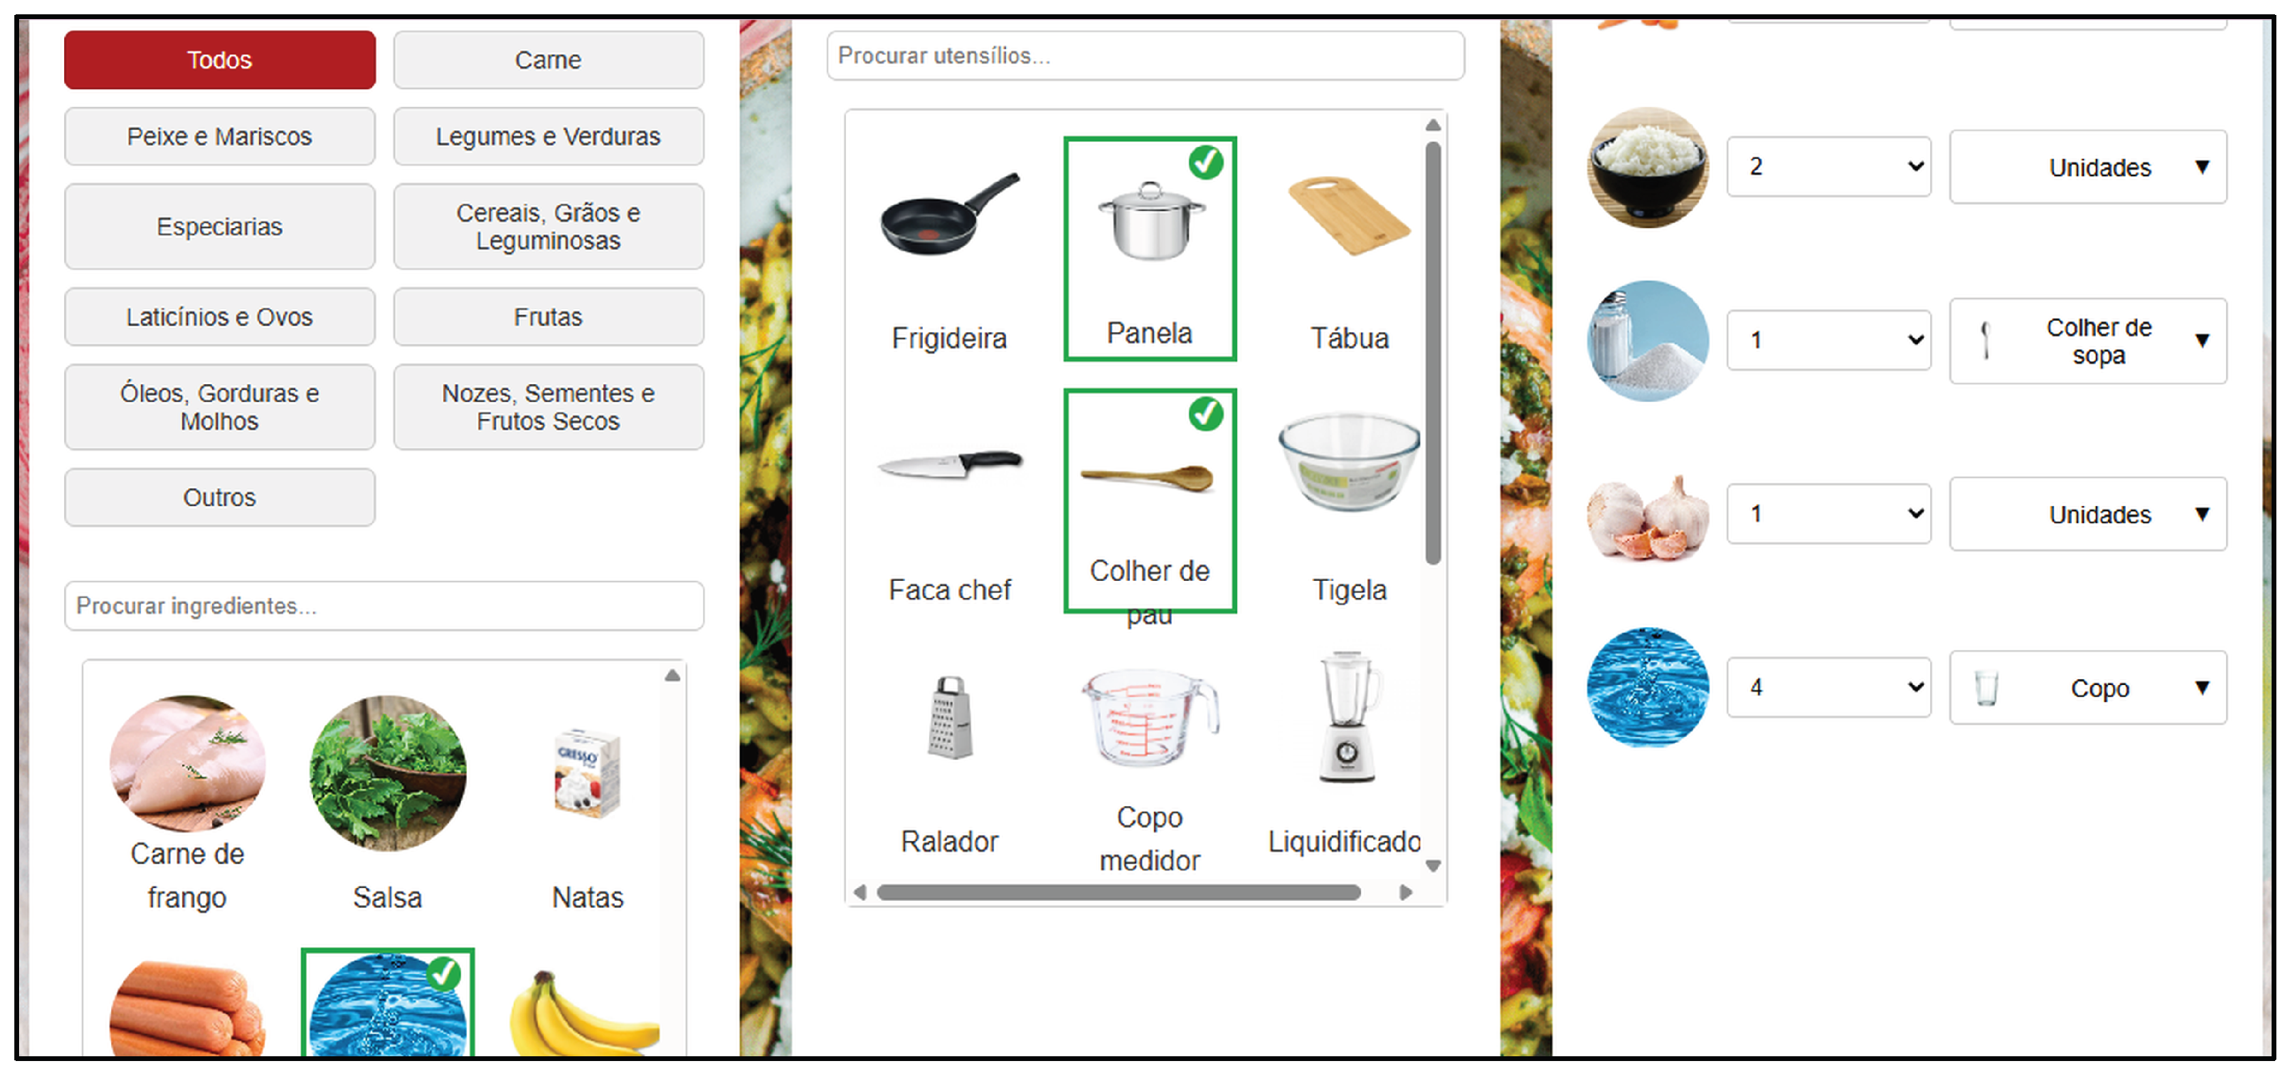Uncheck the Colher de pau utensil
Image resolution: width=2290 pixels, height=1076 pixels.
tap(1150, 501)
